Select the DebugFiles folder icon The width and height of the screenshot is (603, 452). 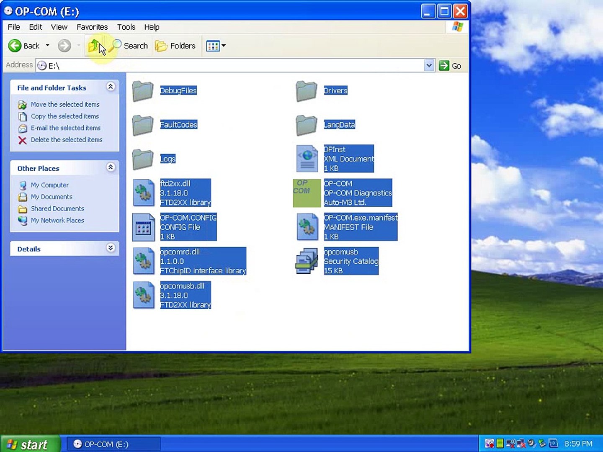point(143,91)
